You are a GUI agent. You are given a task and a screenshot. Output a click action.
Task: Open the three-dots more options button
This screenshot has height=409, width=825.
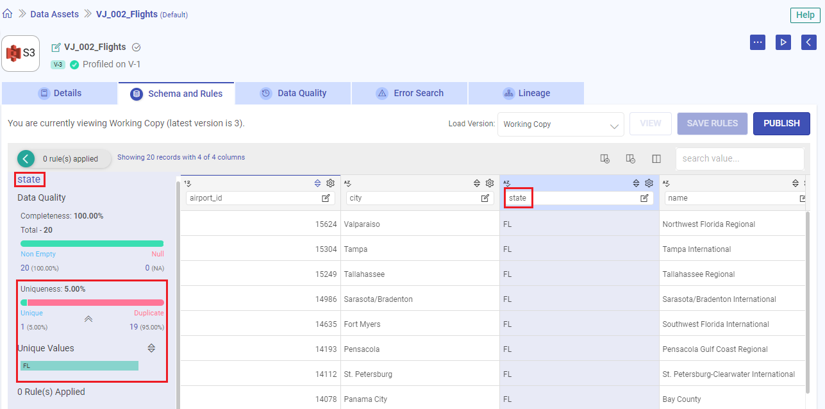point(758,42)
